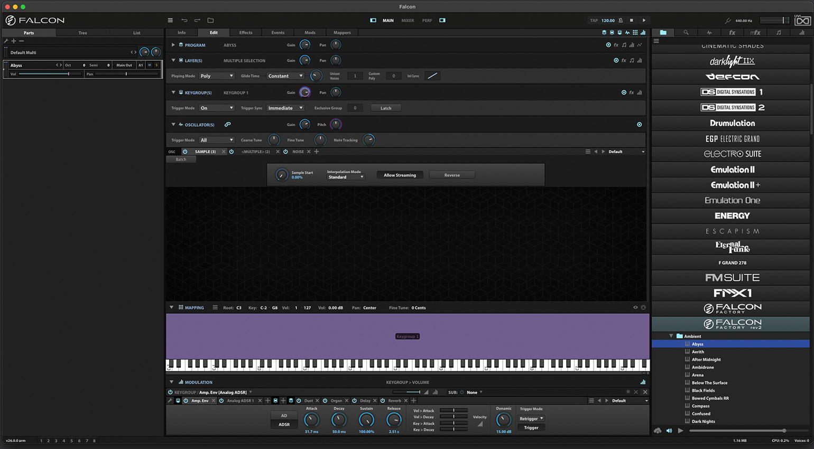
Task: Select the After Midnight preset
Action: point(706,360)
